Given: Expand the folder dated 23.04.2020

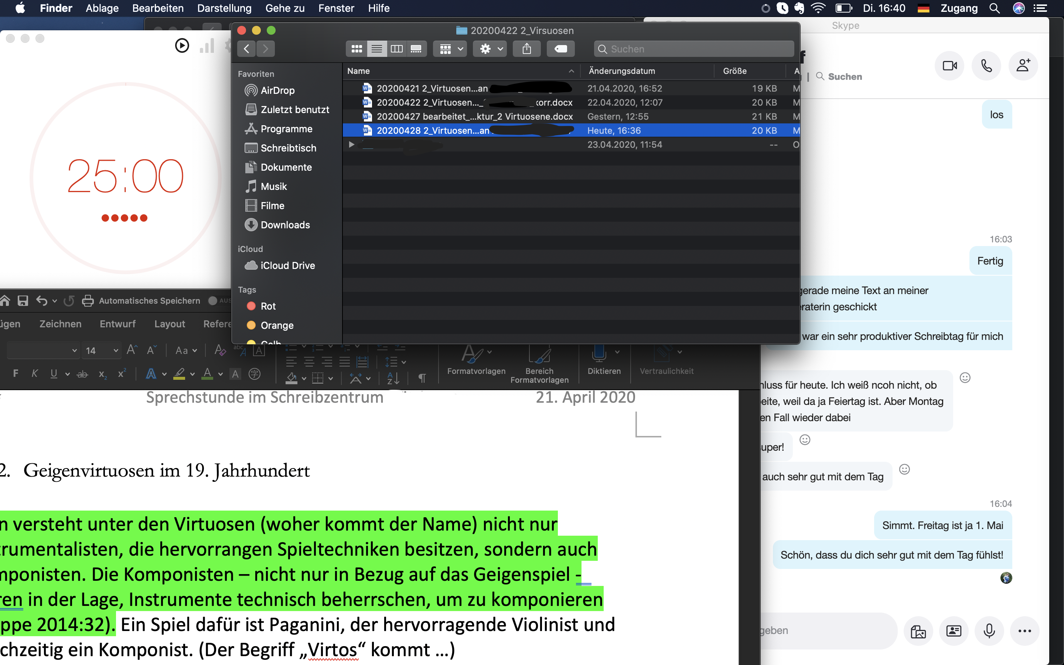Looking at the screenshot, I should click(x=351, y=144).
